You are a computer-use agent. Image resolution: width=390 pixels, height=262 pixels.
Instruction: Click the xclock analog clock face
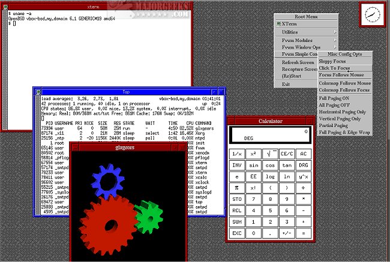[373, 14]
